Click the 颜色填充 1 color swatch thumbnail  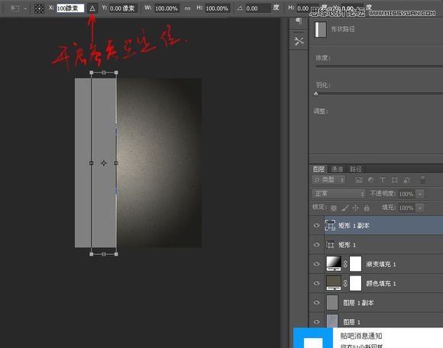pyautogui.click(x=334, y=283)
